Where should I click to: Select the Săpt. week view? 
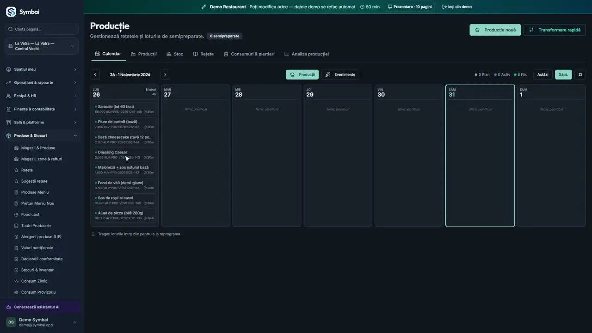tap(563, 74)
